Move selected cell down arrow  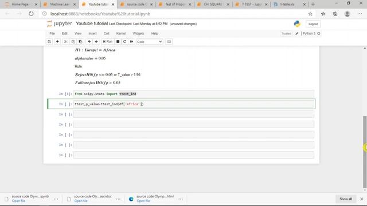pos(96,42)
